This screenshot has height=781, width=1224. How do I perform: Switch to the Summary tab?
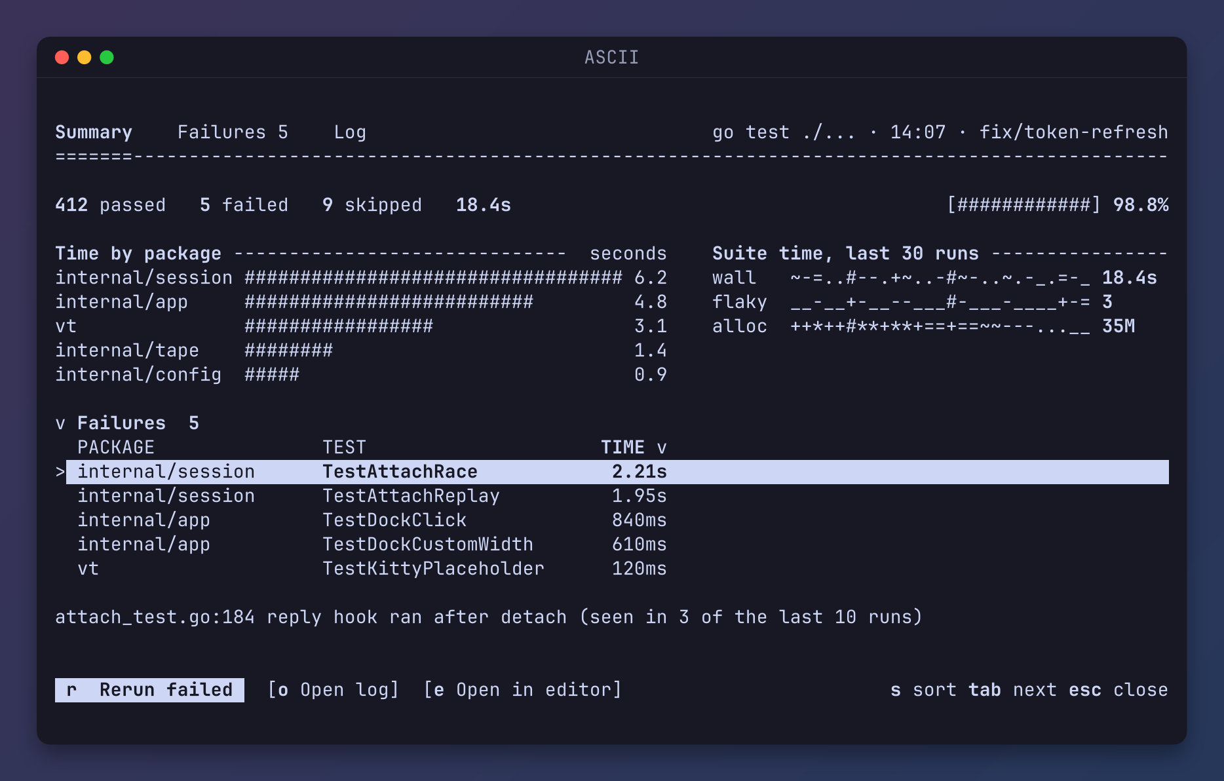pyautogui.click(x=94, y=132)
